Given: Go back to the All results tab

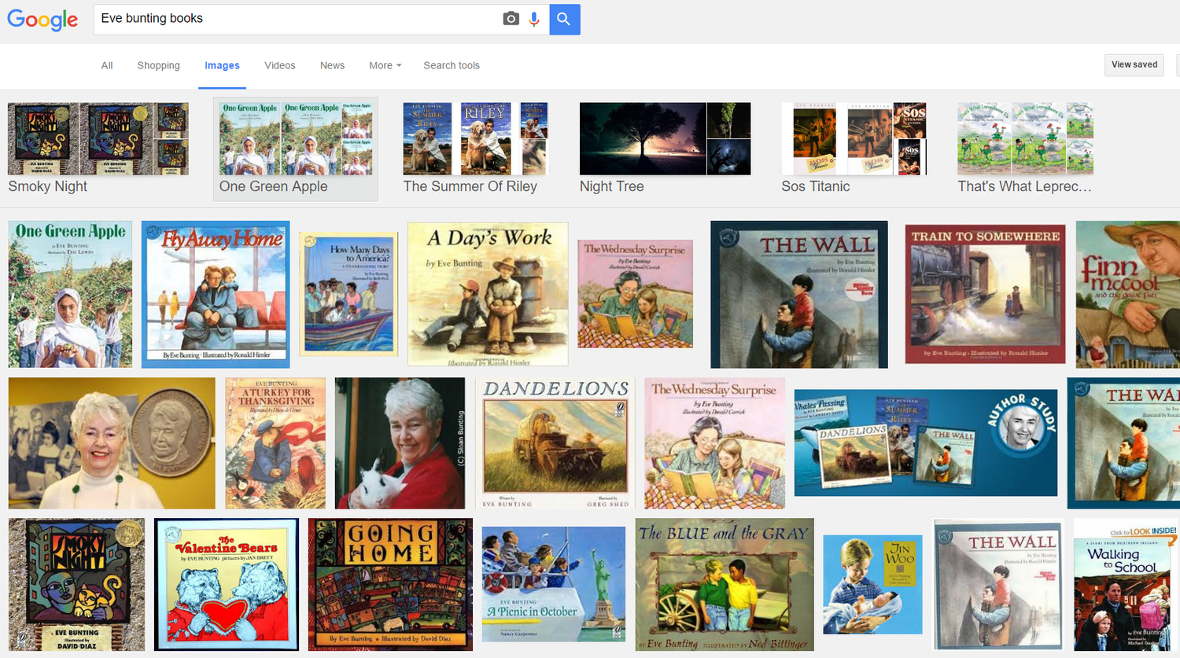Looking at the screenshot, I should pos(106,66).
